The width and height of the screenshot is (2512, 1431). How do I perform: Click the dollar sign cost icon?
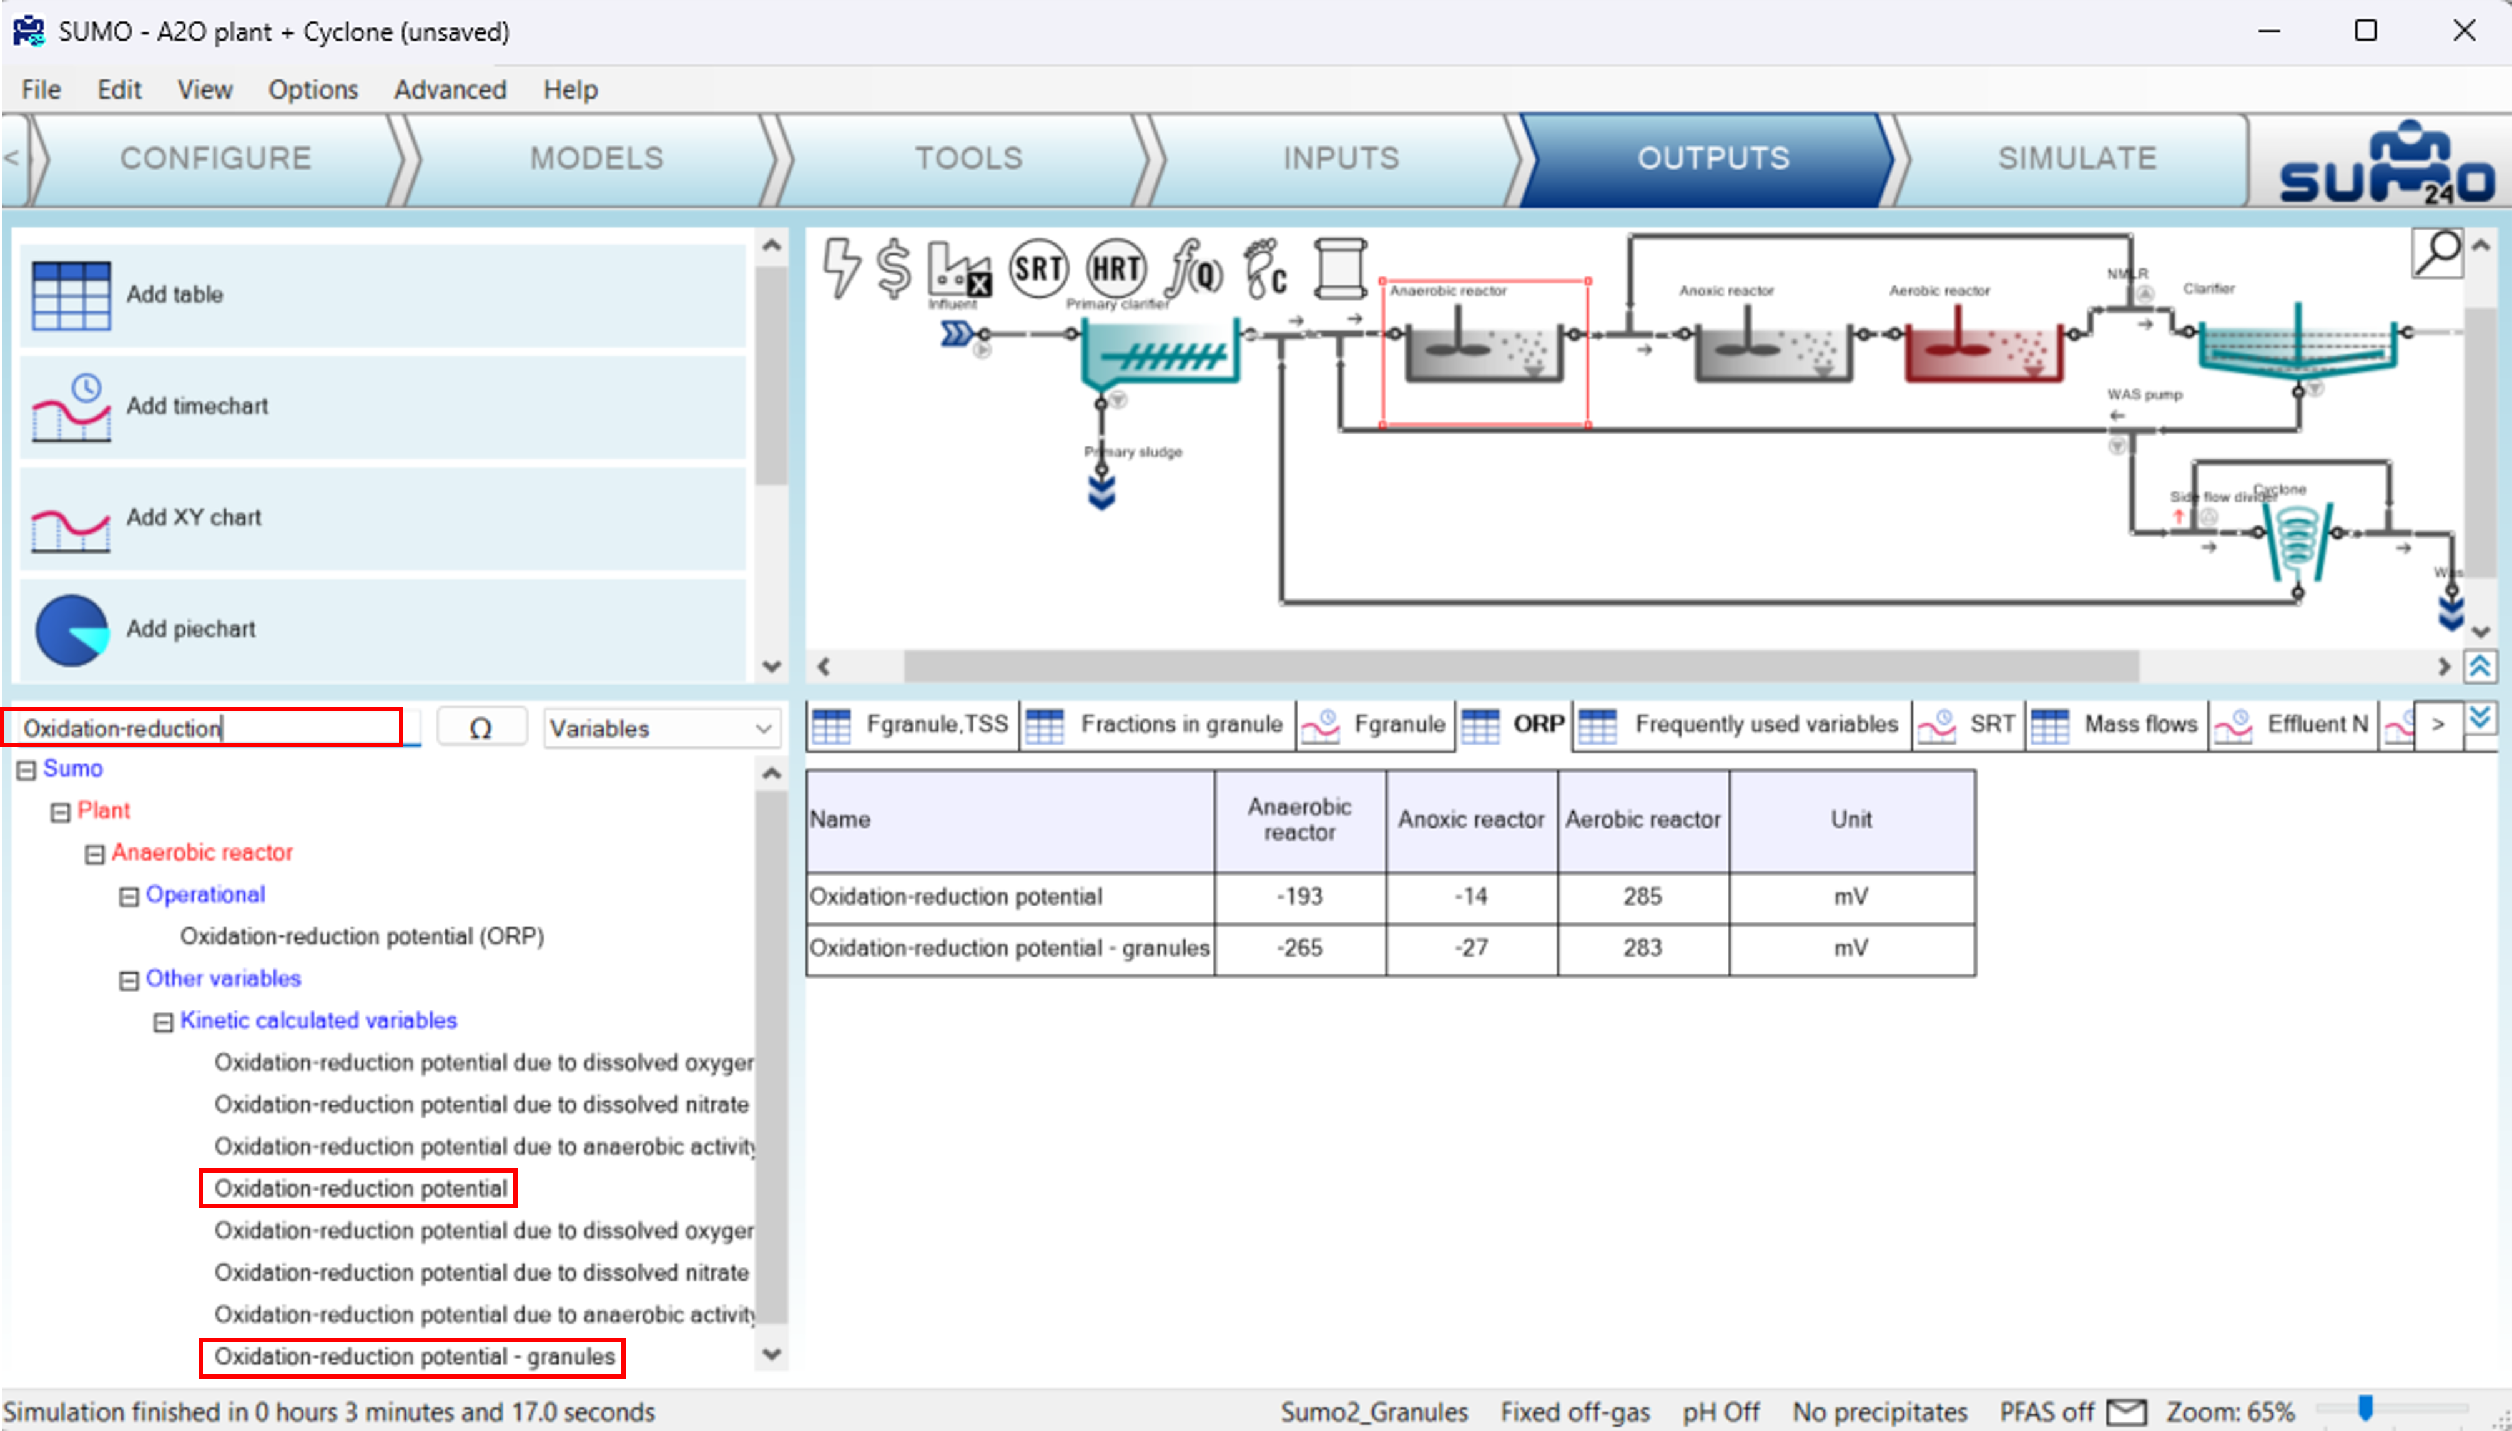coord(894,267)
